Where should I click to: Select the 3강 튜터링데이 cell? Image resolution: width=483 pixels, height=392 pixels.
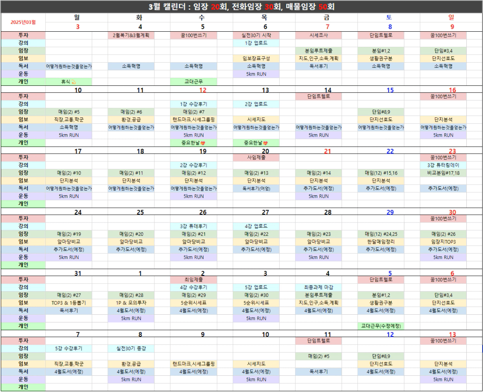pyautogui.click(x=443, y=165)
